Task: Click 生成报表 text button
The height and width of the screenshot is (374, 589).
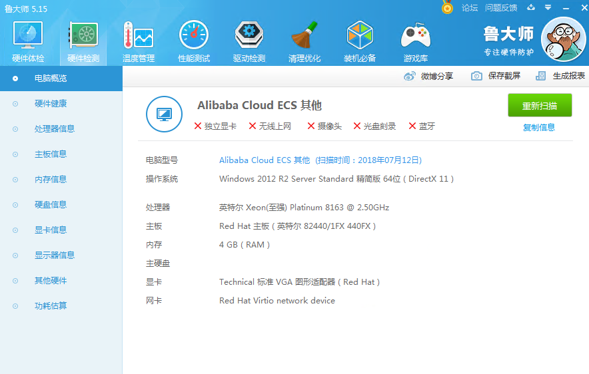Action: tap(569, 76)
